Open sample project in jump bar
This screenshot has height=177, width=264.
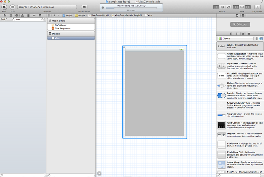pos(68,15)
